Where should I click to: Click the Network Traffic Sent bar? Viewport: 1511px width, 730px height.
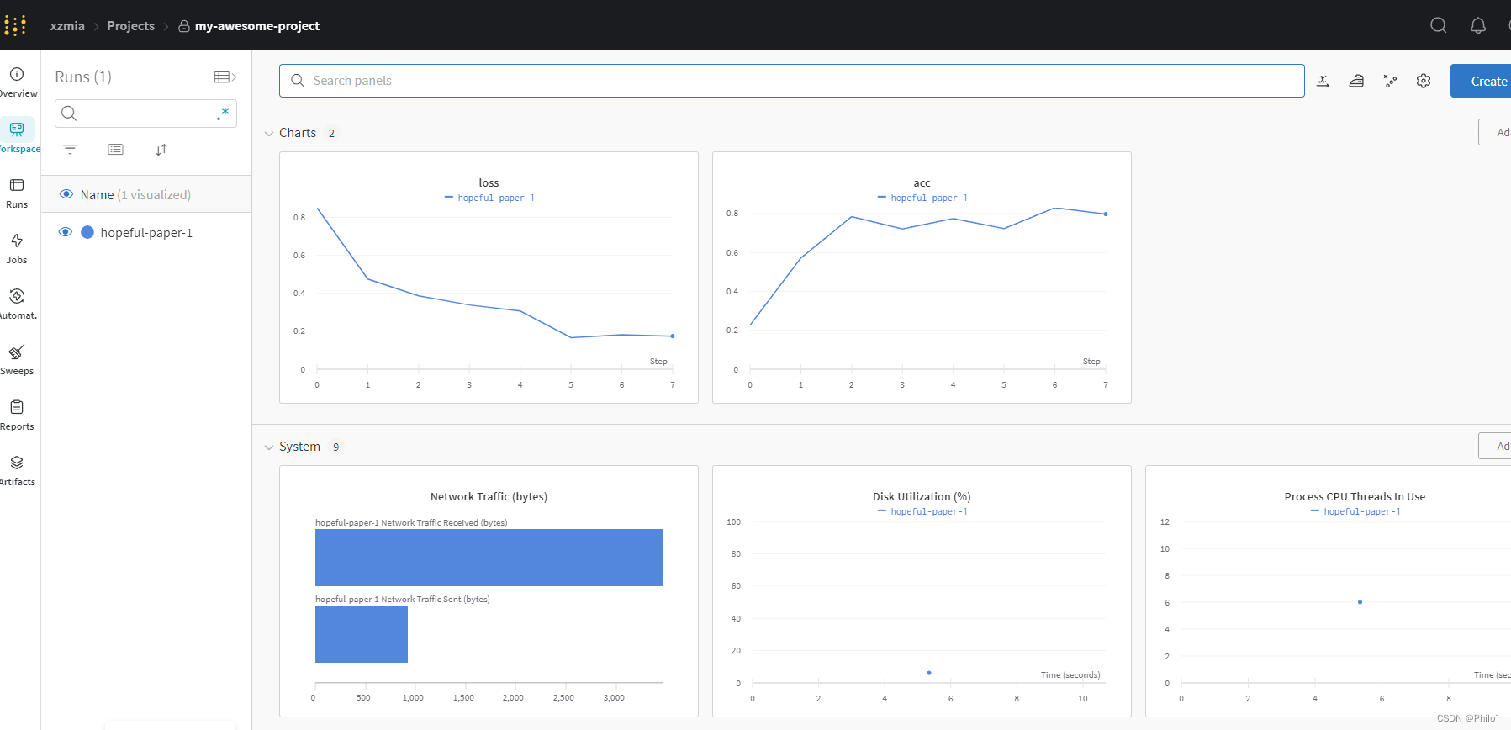click(362, 634)
